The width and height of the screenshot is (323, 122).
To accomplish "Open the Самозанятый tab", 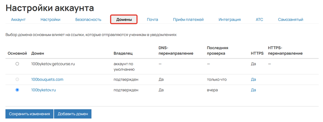I will (x=291, y=19).
